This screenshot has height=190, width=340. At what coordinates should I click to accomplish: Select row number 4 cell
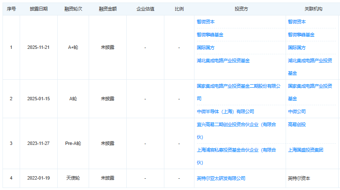pos(11,178)
